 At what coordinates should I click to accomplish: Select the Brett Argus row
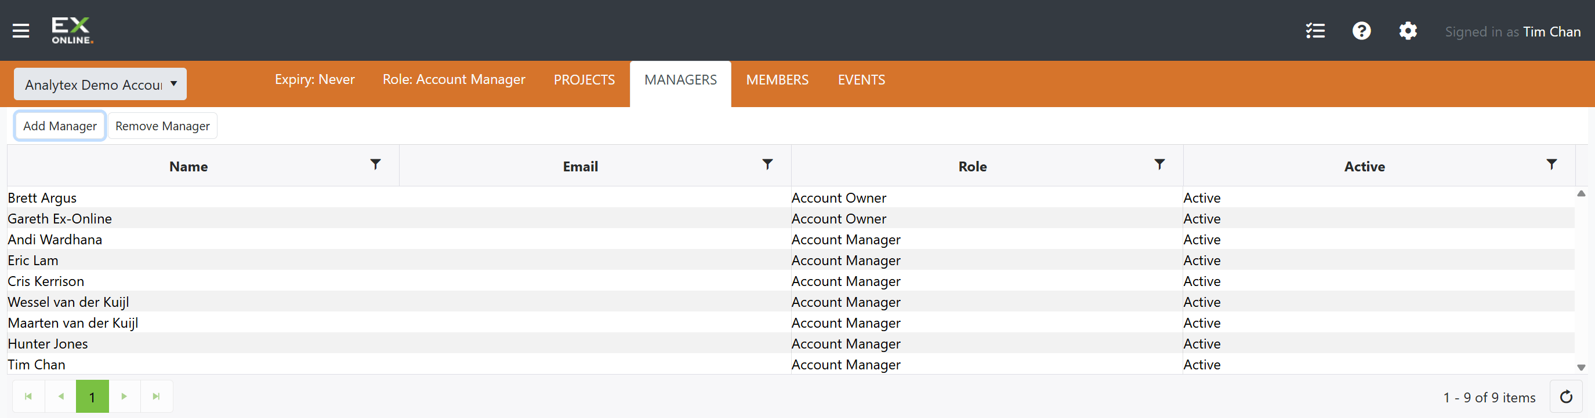[x=791, y=198]
